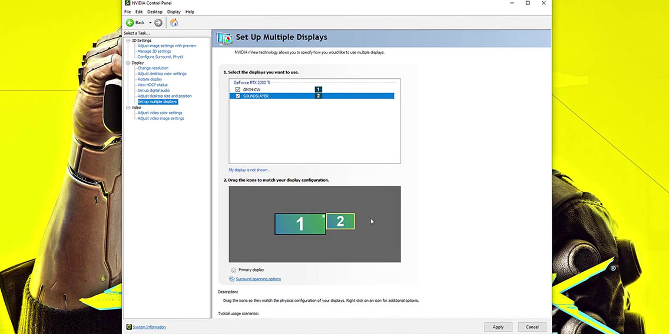Select Manage 3D settings
Screen dimensions: 669x334
(154, 51)
